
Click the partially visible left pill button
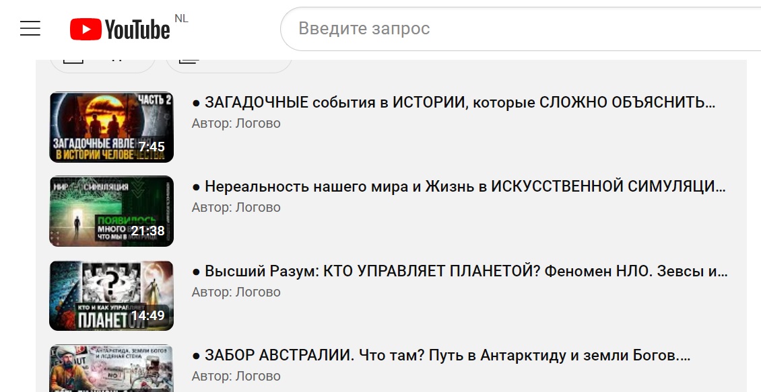102,64
